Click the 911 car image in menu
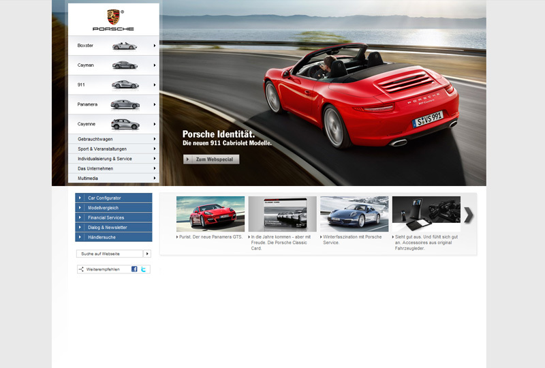 [x=125, y=85]
